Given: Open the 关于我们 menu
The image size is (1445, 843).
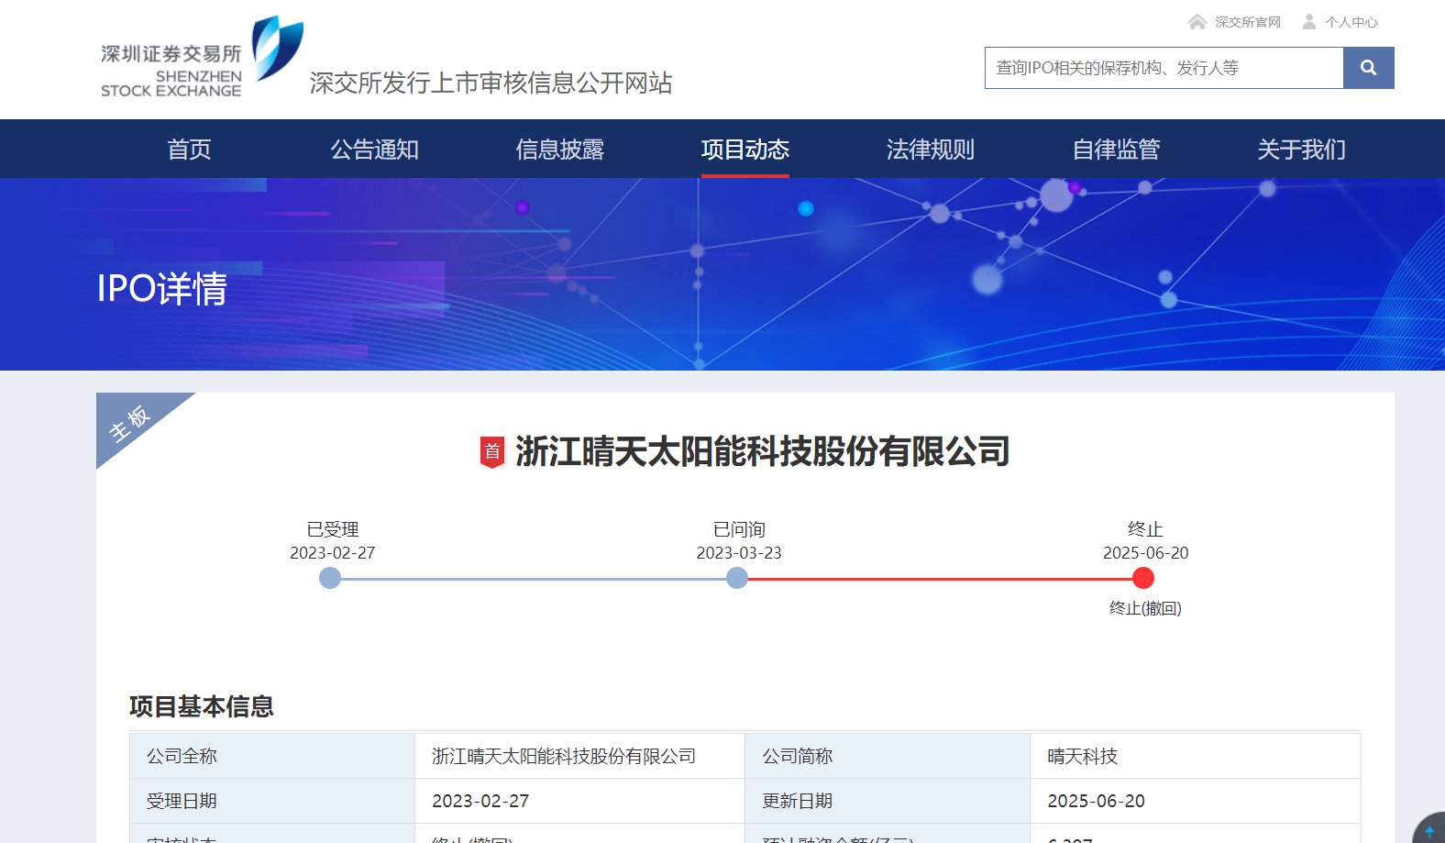Looking at the screenshot, I should [1301, 149].
